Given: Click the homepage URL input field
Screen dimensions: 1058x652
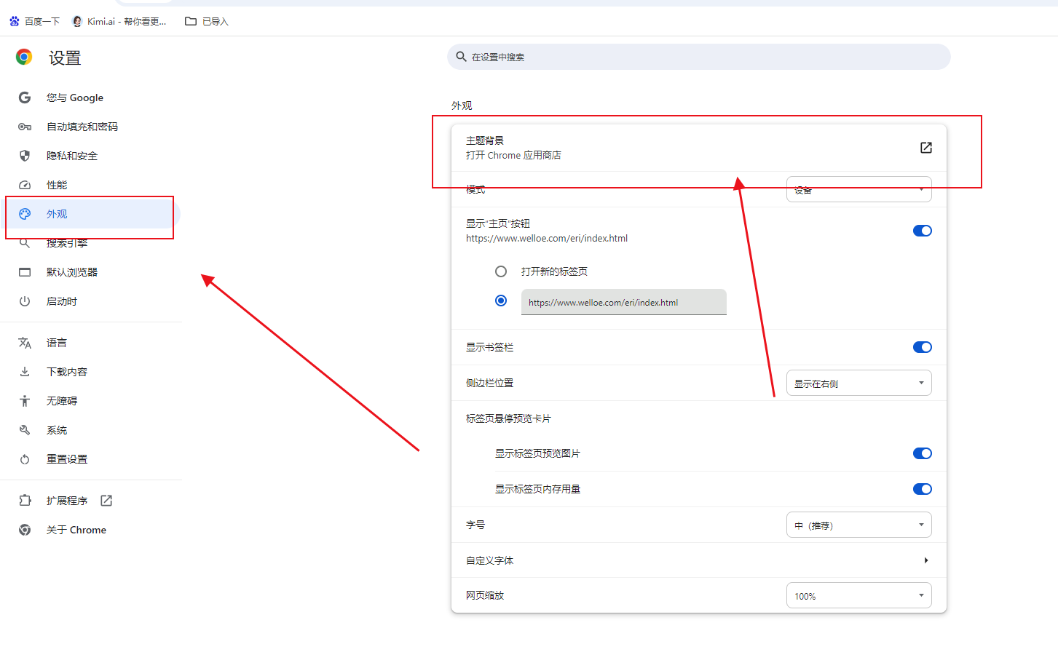Looking at the screenshot, I should [x=624, y=302].
